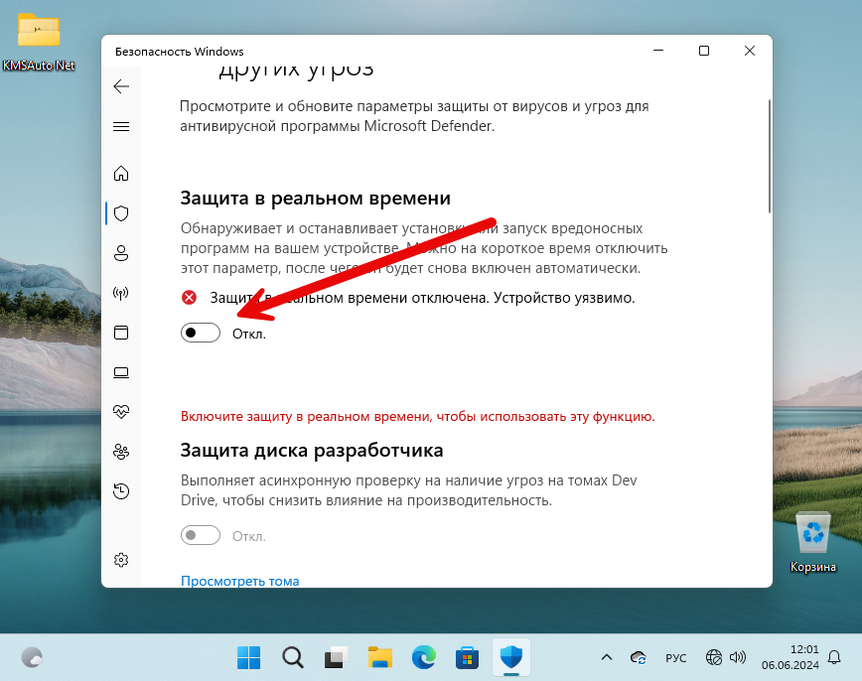Viewport: 862px width, 681px height.
Task: Launch Microsoft Edge from taskbar
Action: (424, 657)
